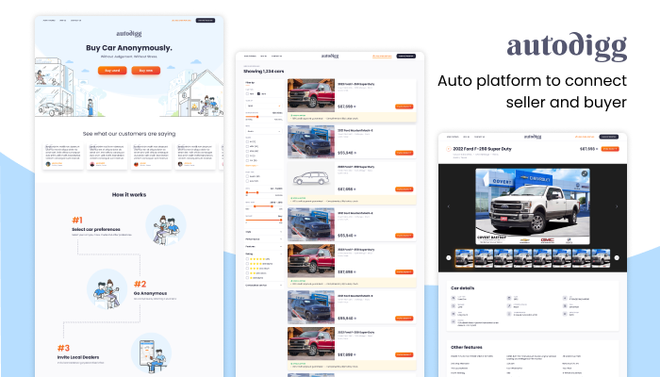Image resolution: width=660 pixels, height=377 pixels.
Task: Tick the one-star Rating checkbox
Action: pyautogui.click(x=247, y=278)
